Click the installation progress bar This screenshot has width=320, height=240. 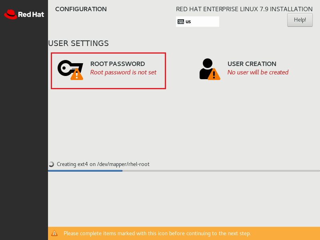[184, 171]
